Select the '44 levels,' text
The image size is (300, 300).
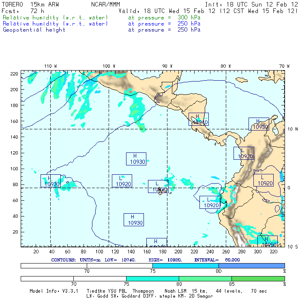[229, 291]
